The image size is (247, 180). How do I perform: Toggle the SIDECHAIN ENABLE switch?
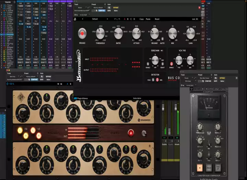(148, 64)
